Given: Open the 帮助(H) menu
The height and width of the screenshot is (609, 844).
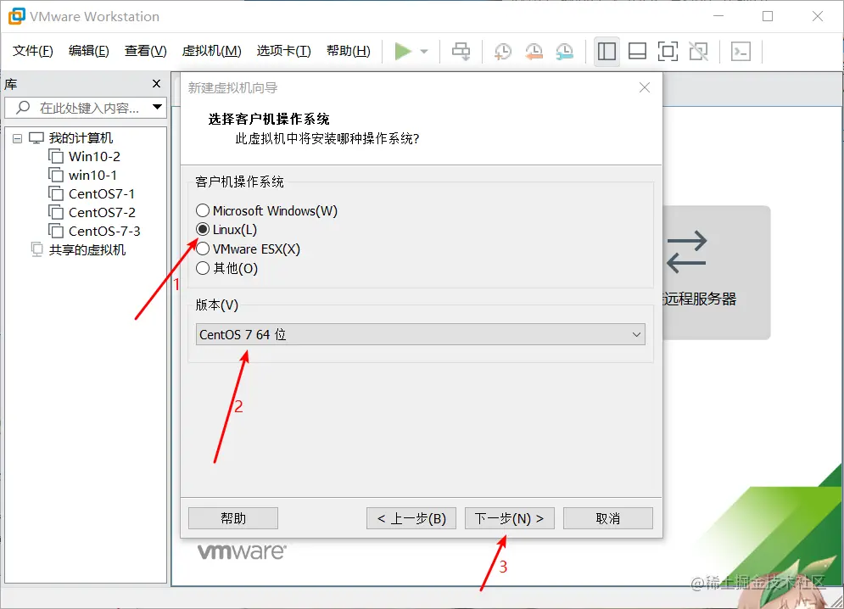Looking at the screenshot, I should 349,51.
